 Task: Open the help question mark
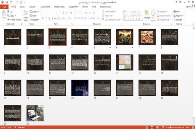click(x=176, y=2)
